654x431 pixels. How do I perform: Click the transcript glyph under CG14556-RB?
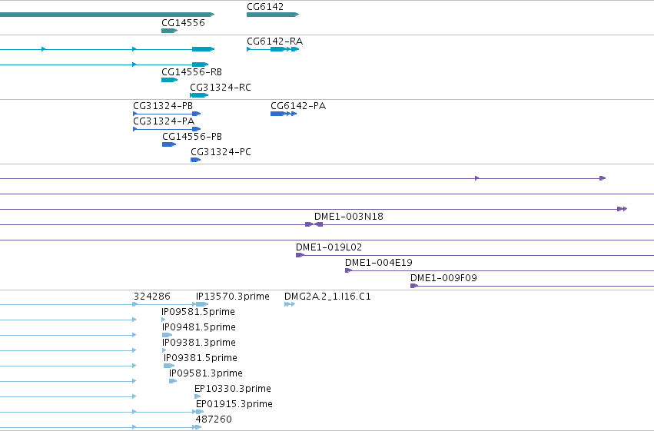(169, 80)
